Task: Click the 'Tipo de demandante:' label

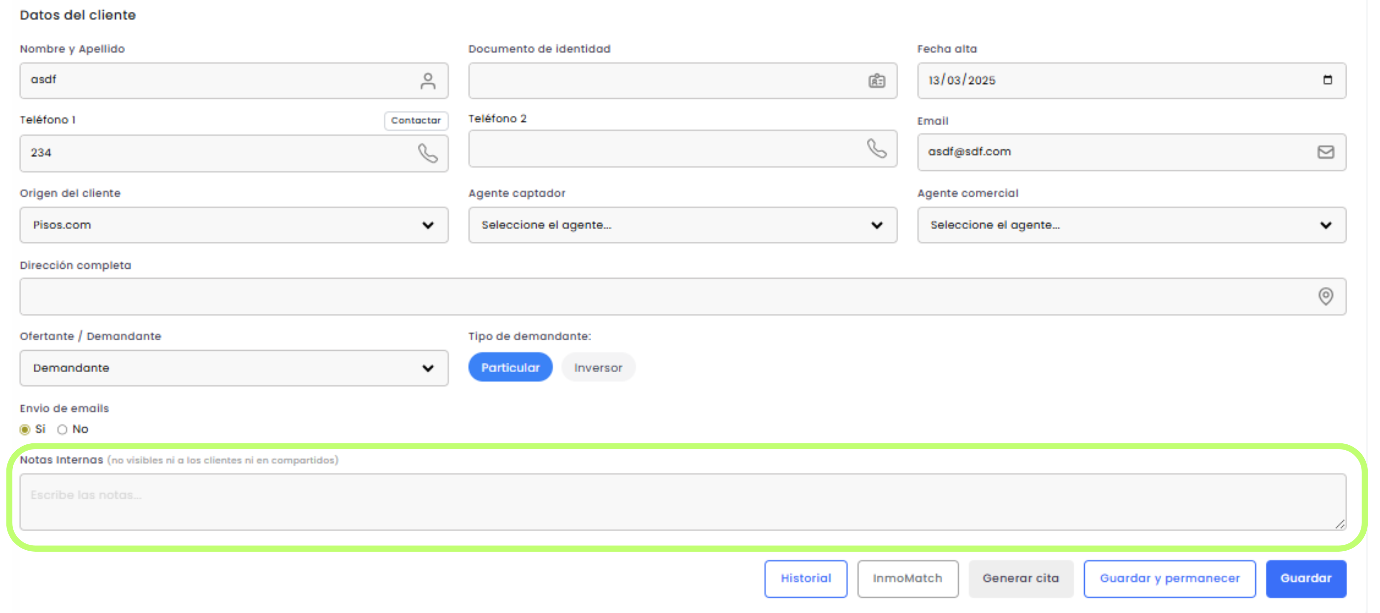Action: 529,336
